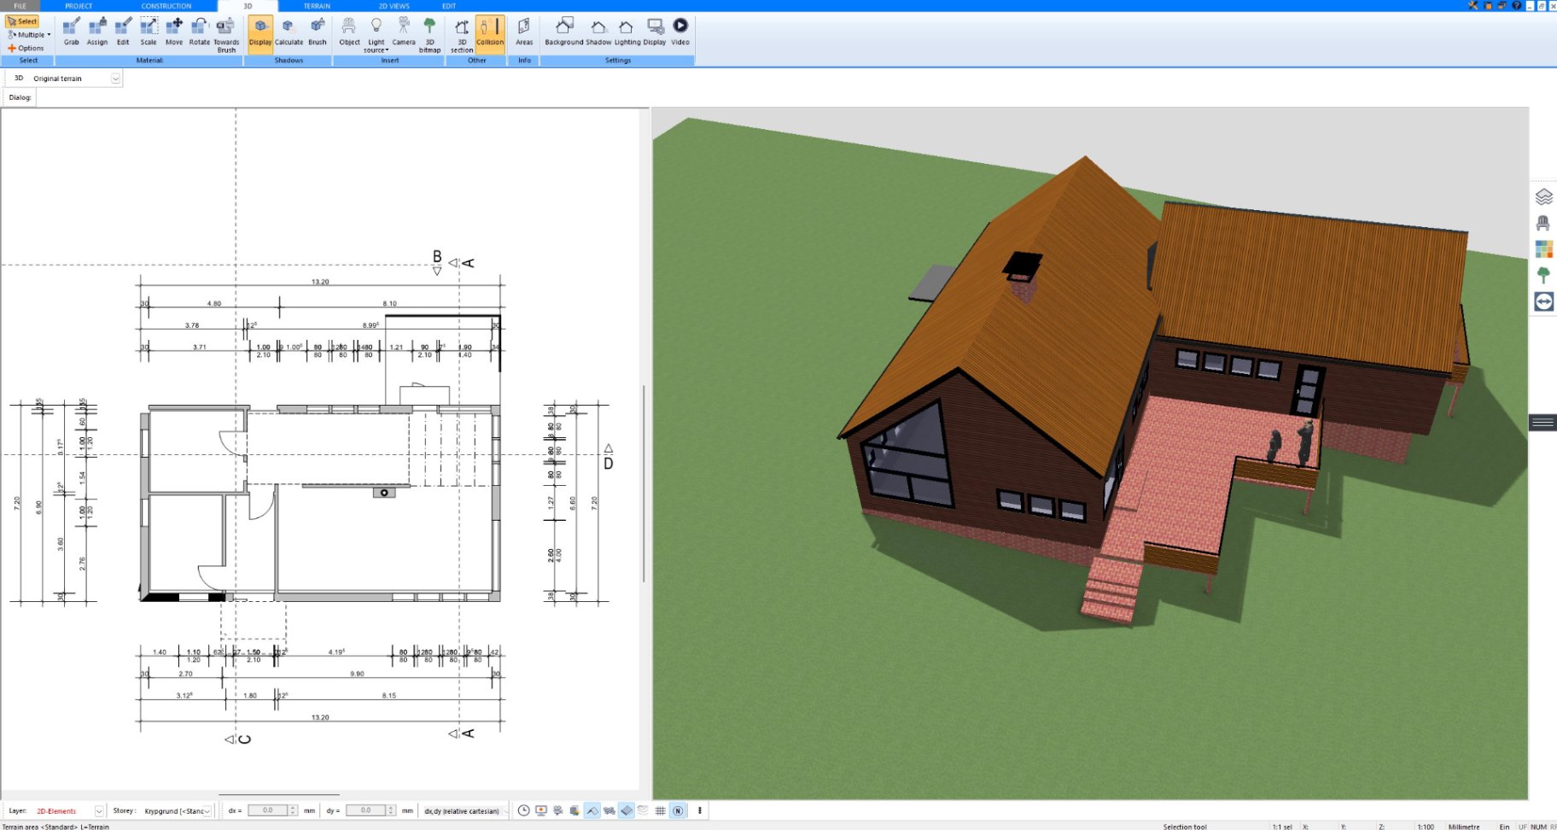Toggle the grid icon in status bar
Image resolution: width=1557 pixels, height=830 pixels.
pyautogui.click(x=660, y=810)
